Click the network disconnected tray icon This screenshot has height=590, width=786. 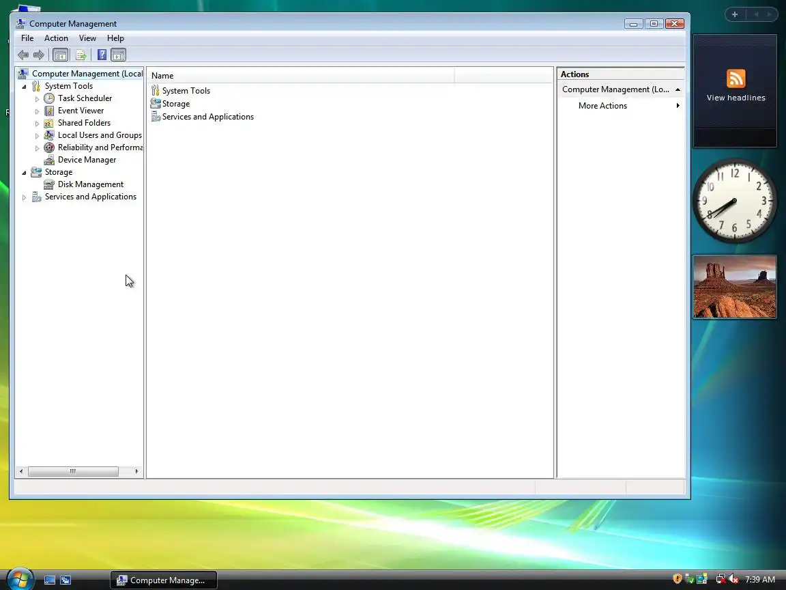tap(720, 579)
